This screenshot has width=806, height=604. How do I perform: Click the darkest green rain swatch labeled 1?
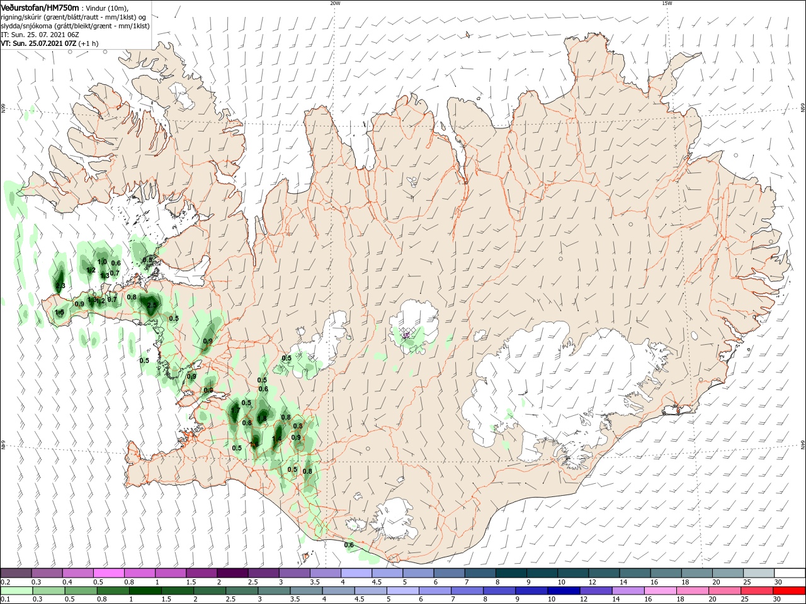(146, 591)
